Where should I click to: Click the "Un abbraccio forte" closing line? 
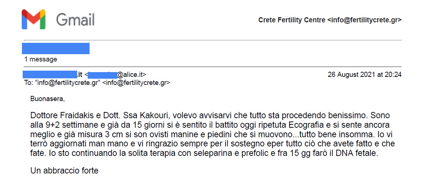coord(64,171)
